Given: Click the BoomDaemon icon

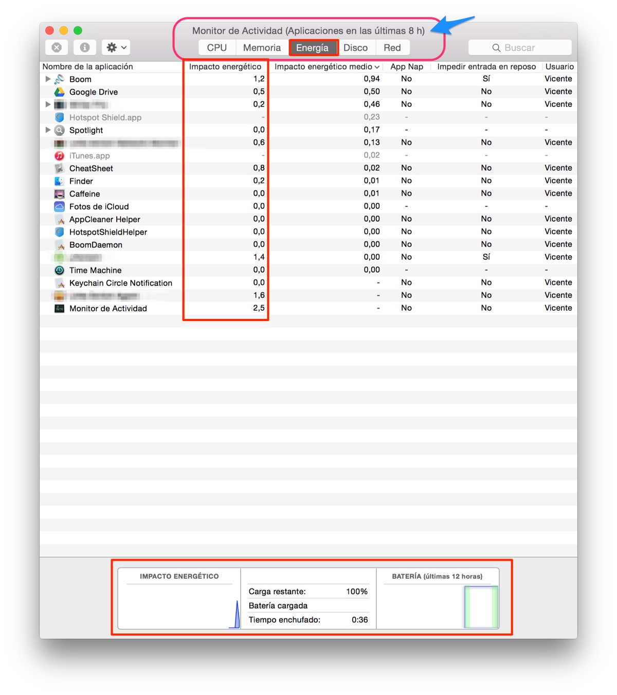Looking at the screenshot, I should point(60,245).
